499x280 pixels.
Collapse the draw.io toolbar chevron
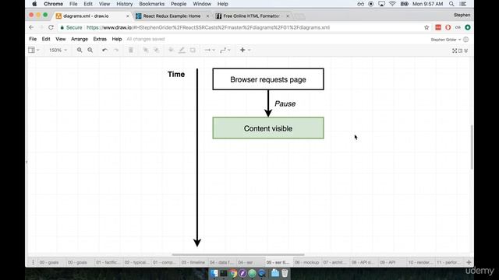[466, 51]
